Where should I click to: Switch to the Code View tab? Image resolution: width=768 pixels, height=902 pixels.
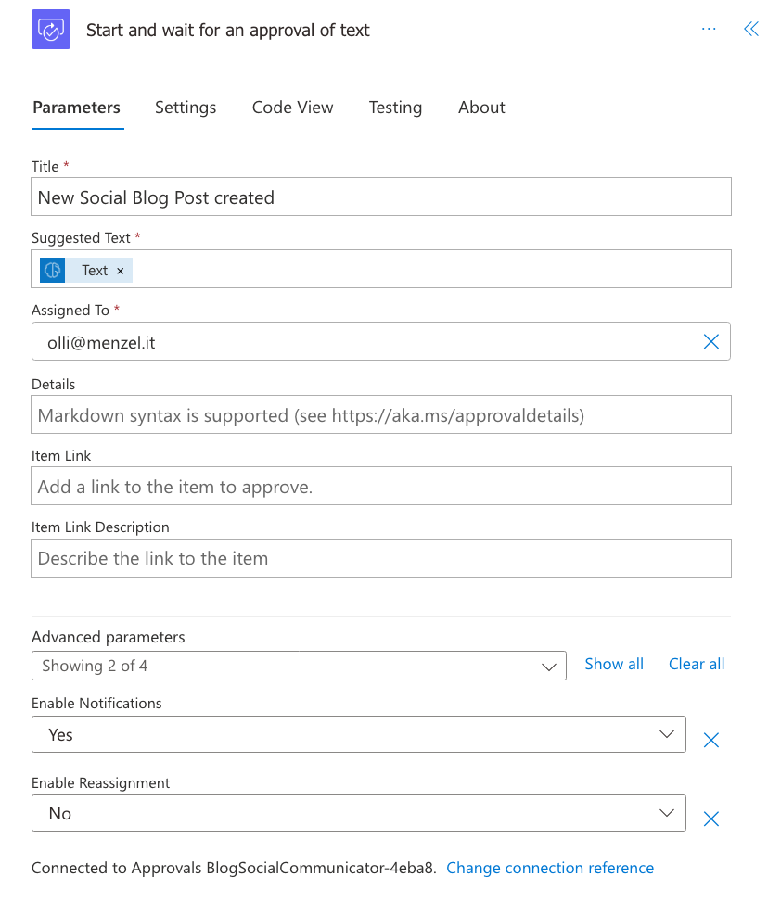pyautogui.click(x=292, y=108)
